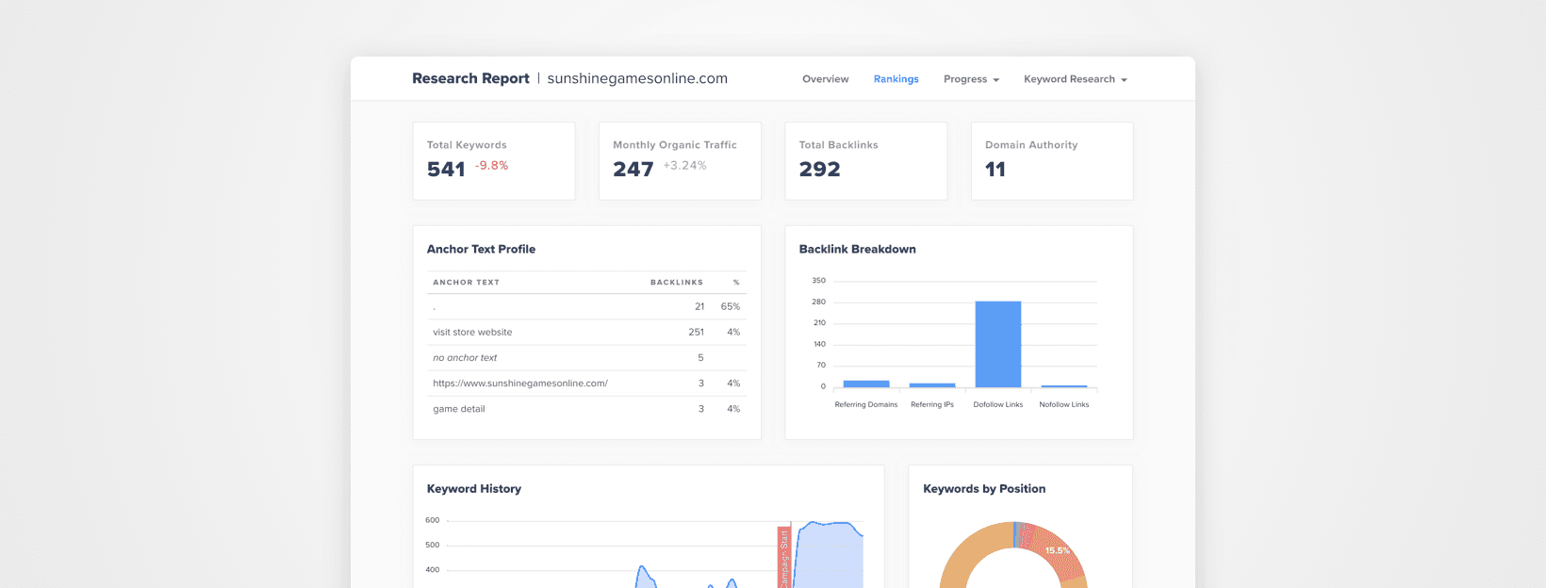The image size is (1546, 588).
Task: Click the Research Report title
Action: (470, 78)
